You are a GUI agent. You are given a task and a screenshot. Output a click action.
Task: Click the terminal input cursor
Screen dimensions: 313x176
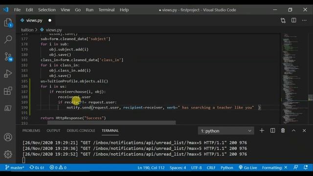24,160
